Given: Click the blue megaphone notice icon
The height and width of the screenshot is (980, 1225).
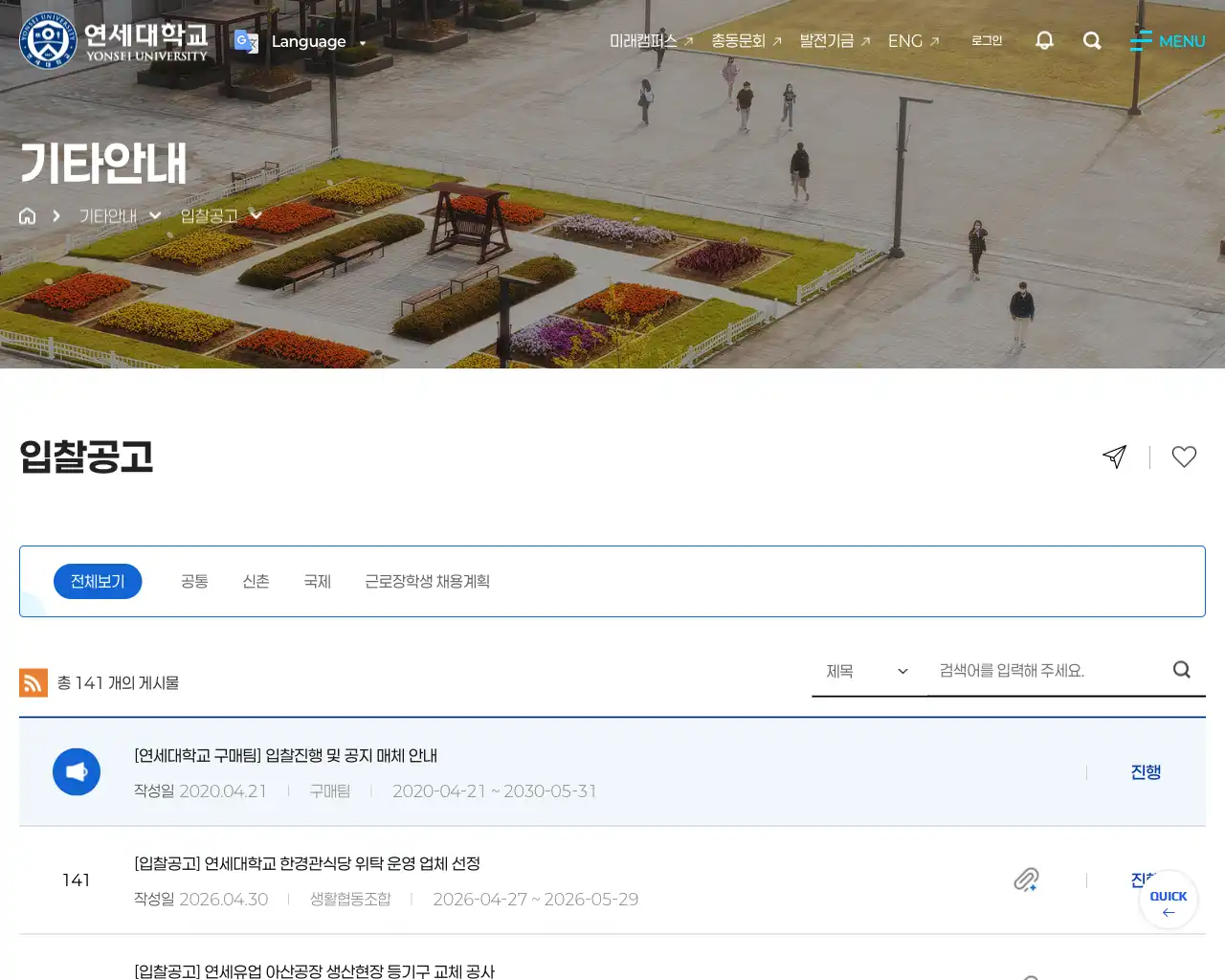Looking at the screenshot, I should click(77, 771).
